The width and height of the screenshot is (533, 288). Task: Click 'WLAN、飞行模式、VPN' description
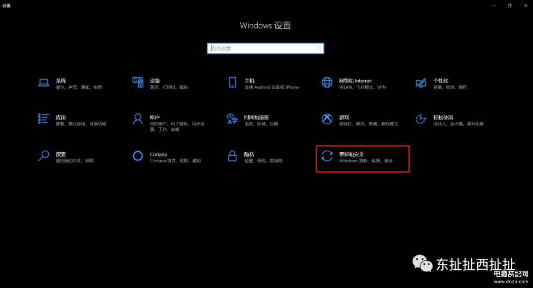pos(362,87)
